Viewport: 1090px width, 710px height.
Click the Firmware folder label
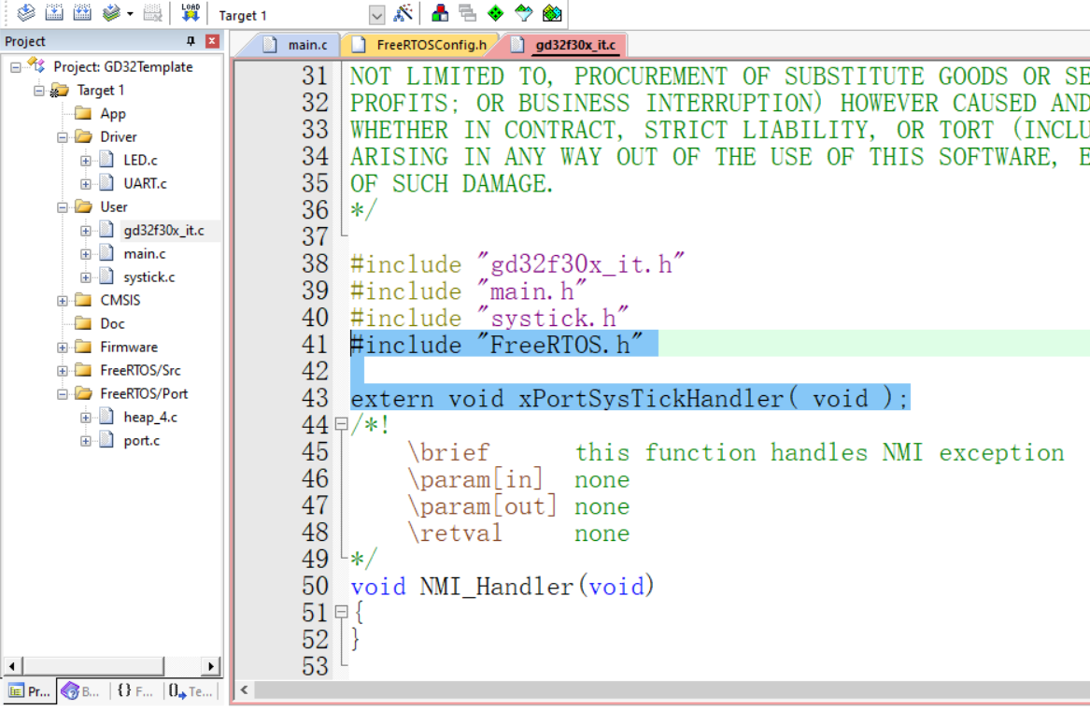129,347
